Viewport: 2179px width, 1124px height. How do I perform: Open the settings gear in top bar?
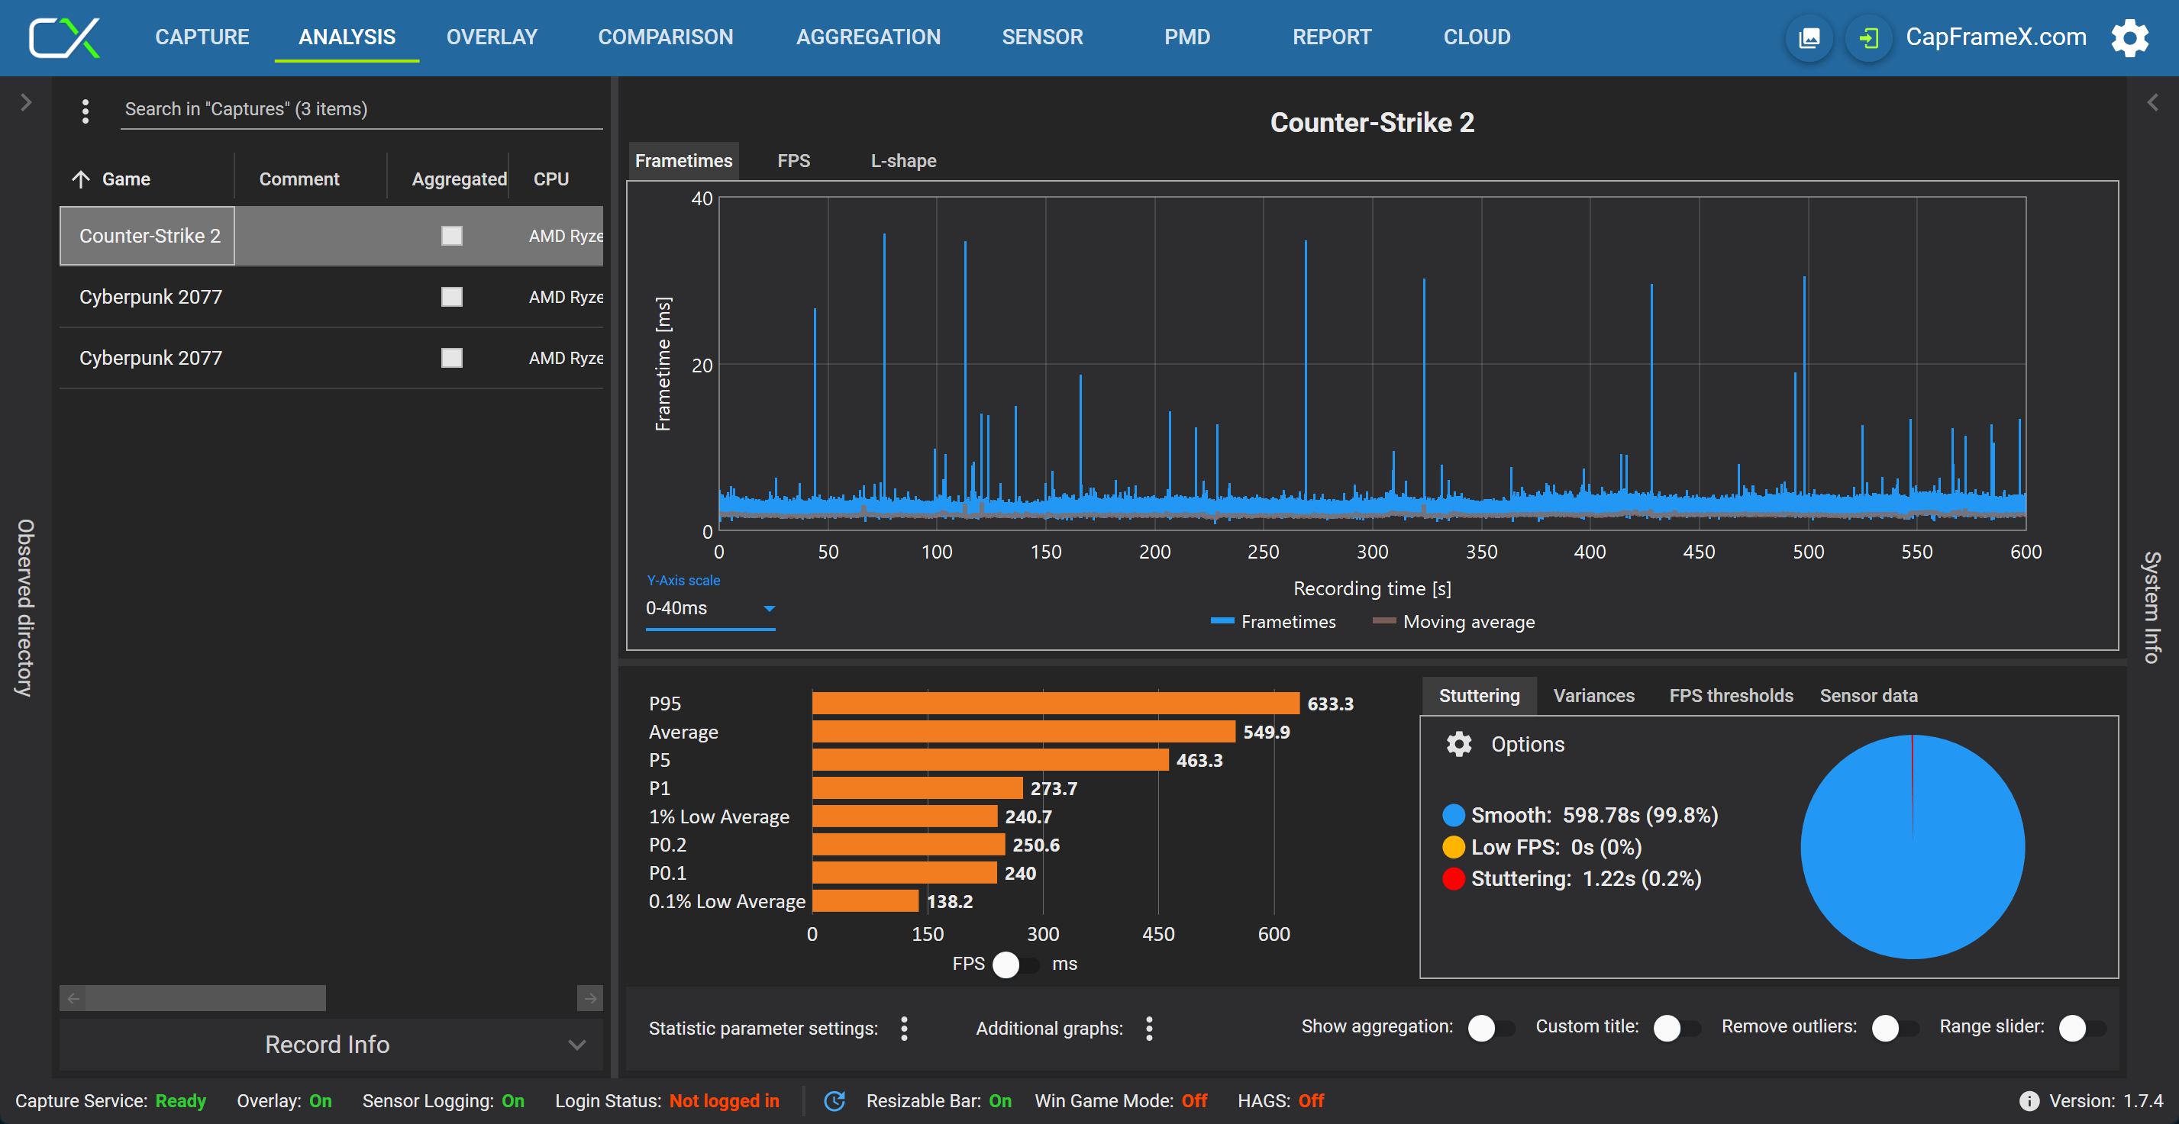(x=2129, y=38)
